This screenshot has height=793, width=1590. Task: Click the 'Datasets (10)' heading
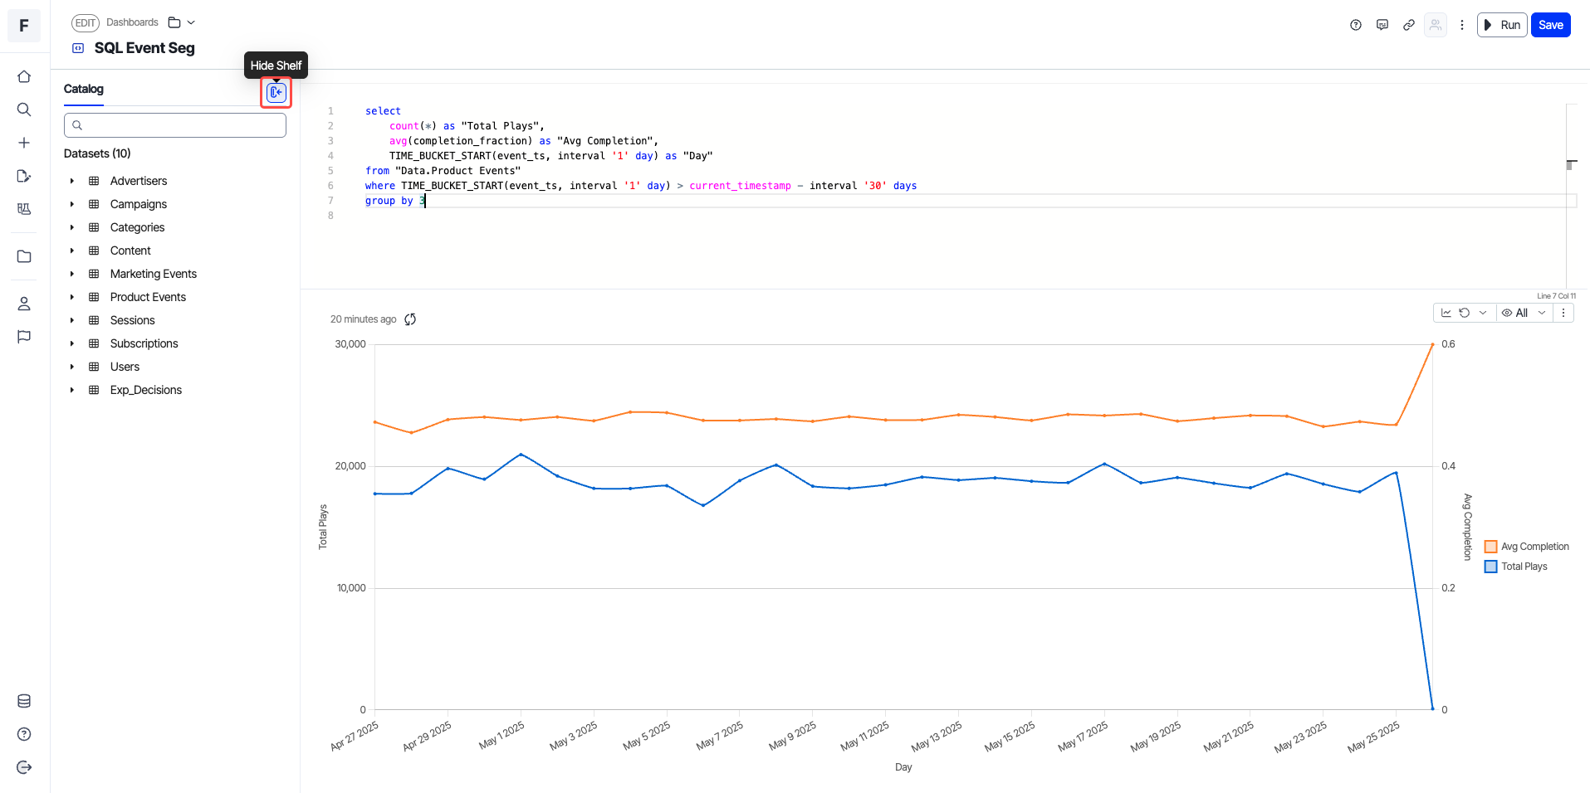(x=97, y=153)
